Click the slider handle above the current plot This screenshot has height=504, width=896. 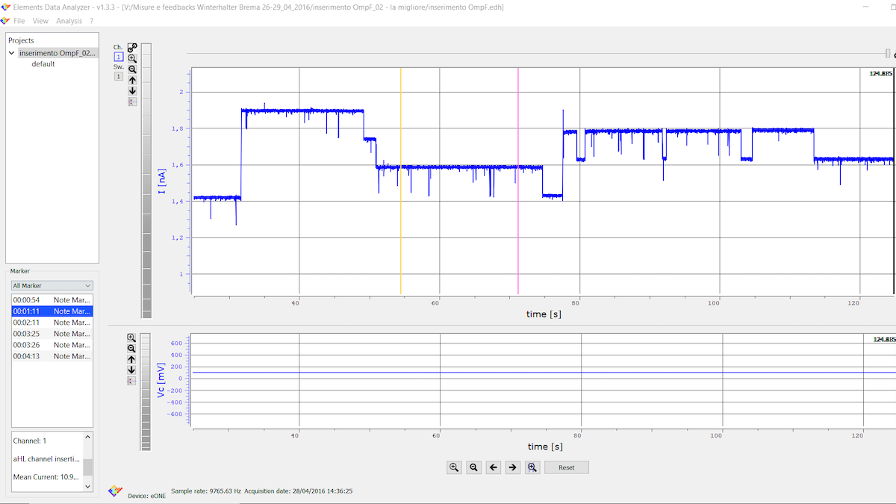click(x=887, y=53)
